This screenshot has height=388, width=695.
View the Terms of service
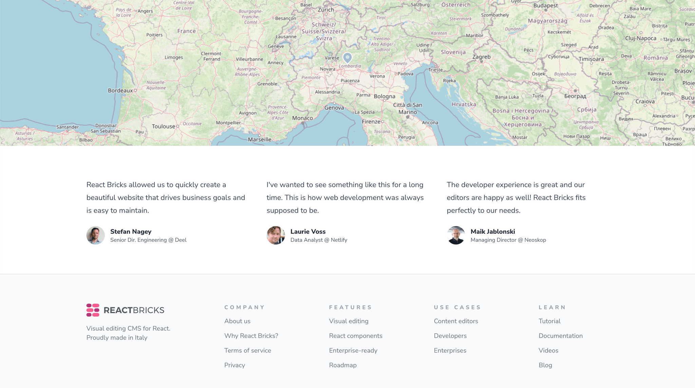tap(247, 350)
